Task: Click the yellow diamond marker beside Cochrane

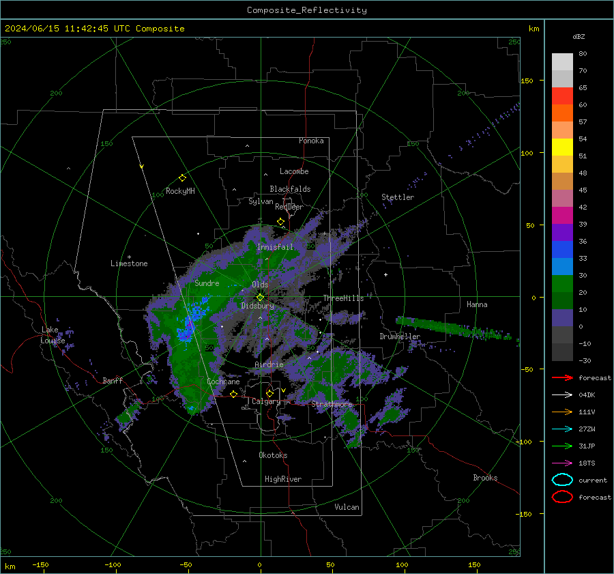Action: coord(233,394)
